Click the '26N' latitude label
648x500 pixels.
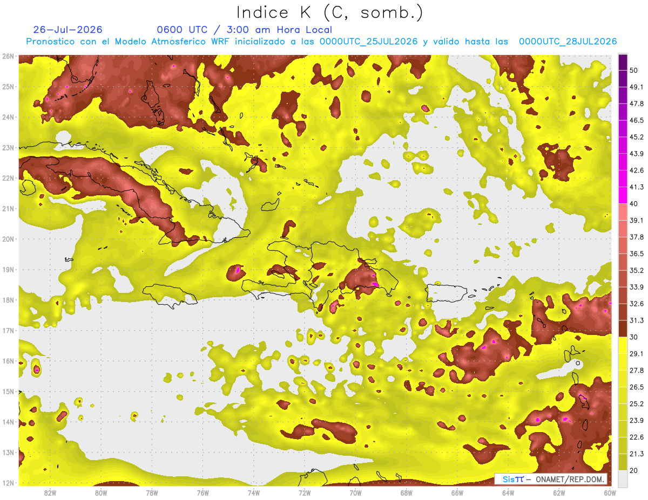[x=8, y=56]
